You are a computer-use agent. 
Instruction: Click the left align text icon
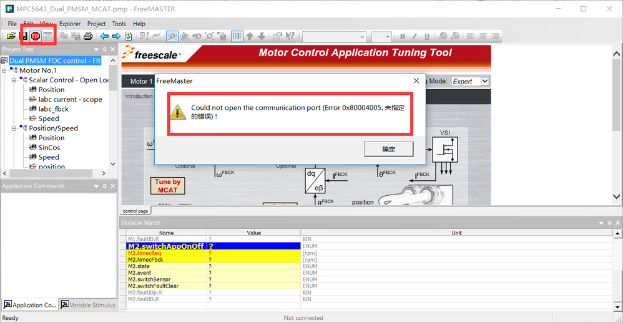[x=471, y=36]
